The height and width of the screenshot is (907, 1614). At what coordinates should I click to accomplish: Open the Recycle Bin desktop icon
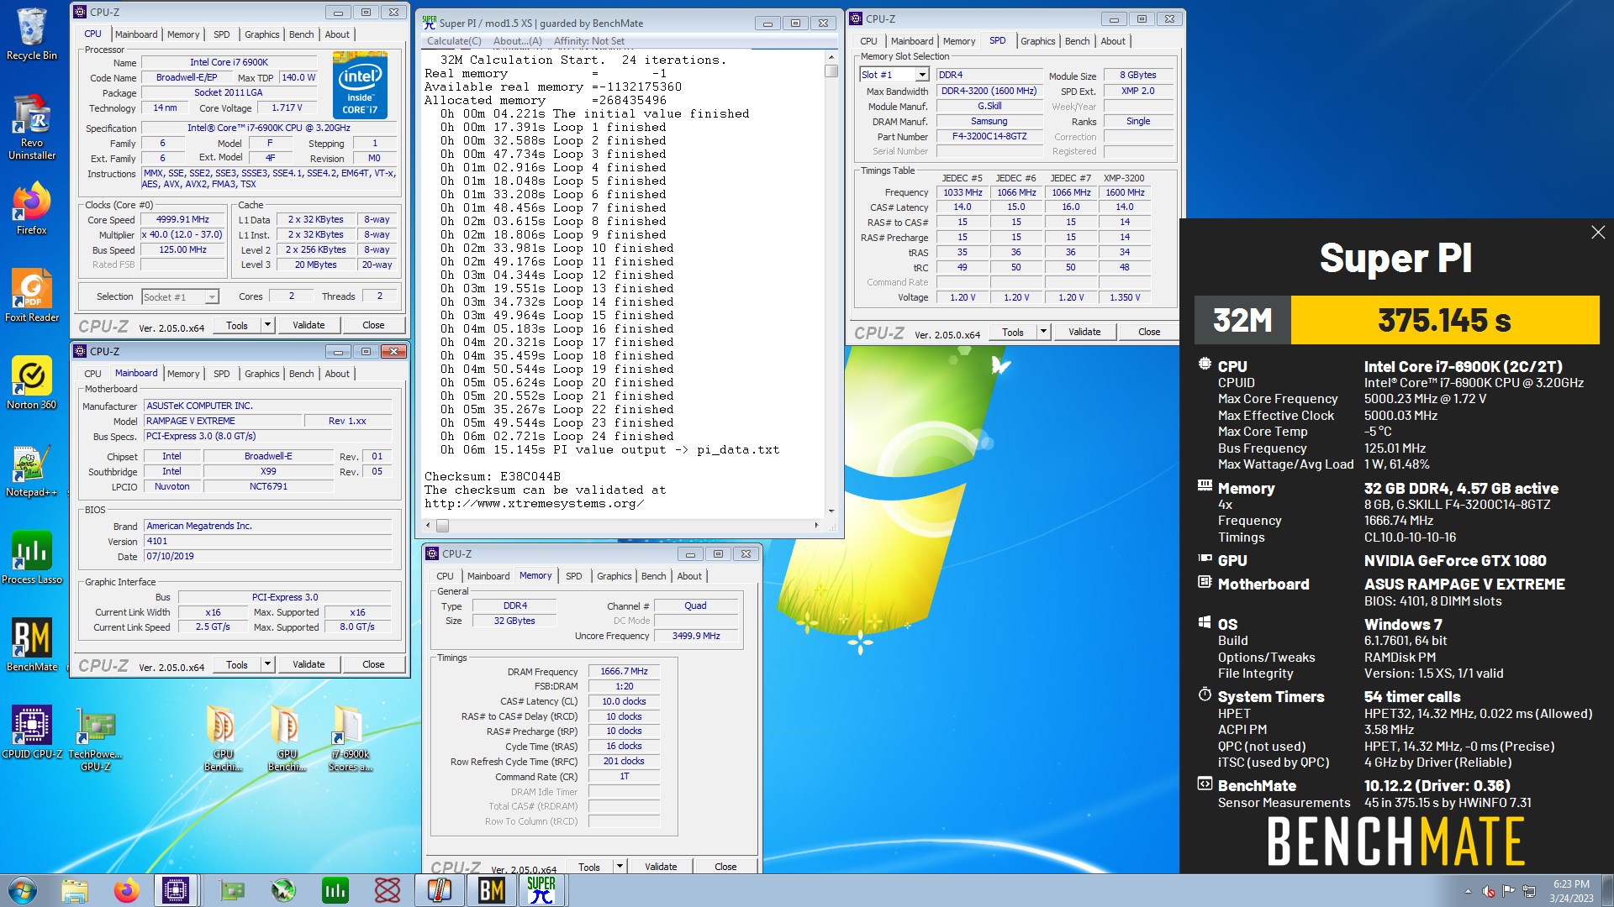(x=31, y=34)
